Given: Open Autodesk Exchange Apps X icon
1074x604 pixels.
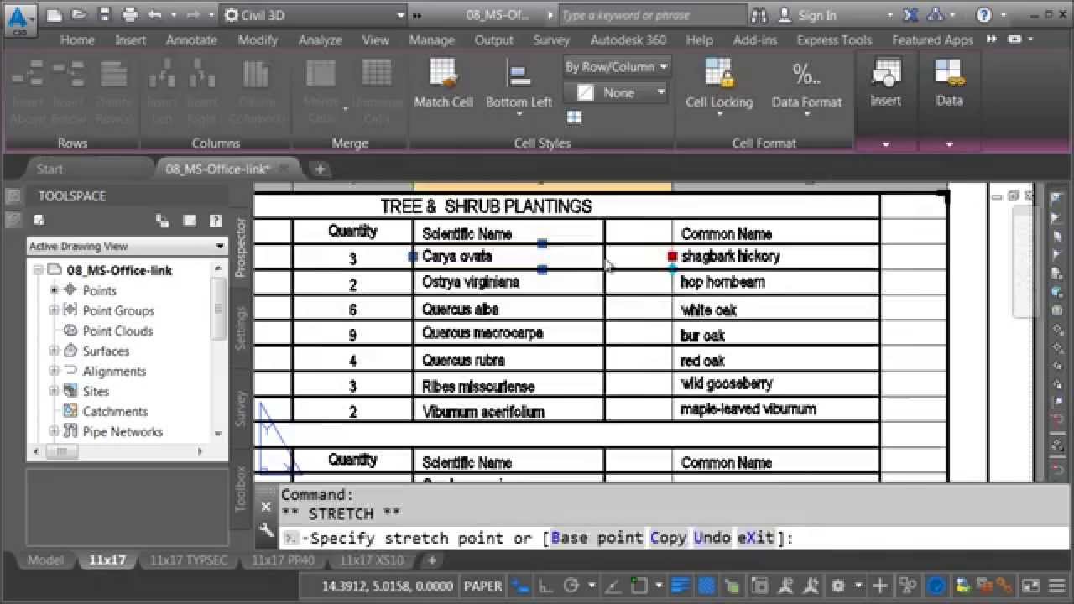Looking at the screenshot, I should 910,15.
